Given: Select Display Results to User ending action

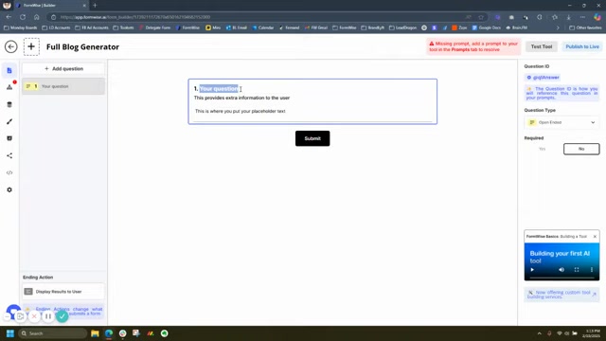Looking at the screenshot, I should (63, 292).
